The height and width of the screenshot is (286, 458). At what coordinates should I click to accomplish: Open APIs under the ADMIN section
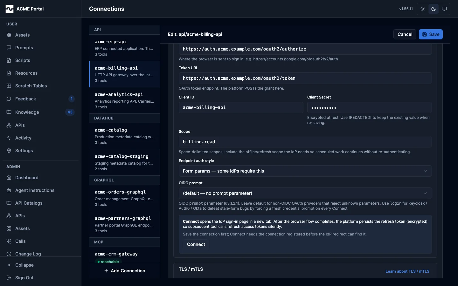pos(40,216)
